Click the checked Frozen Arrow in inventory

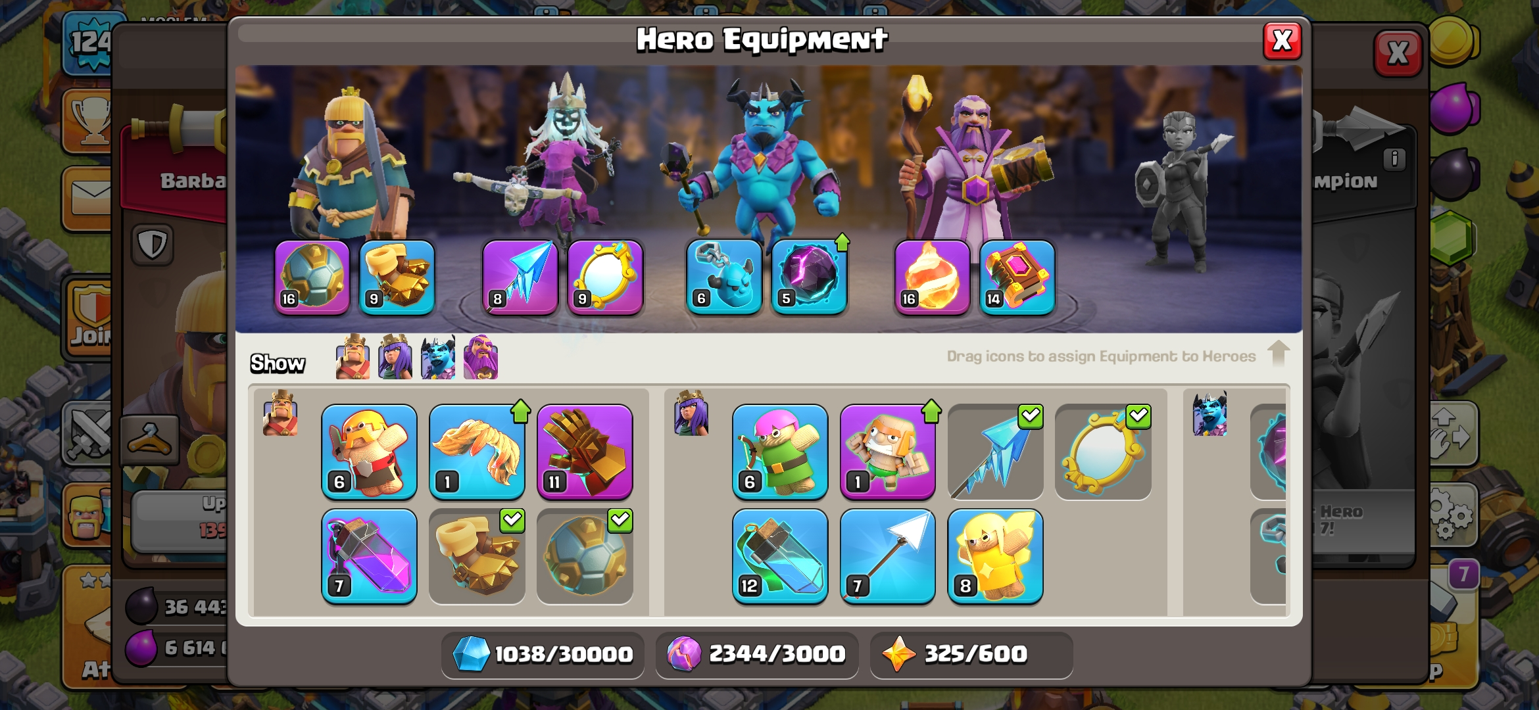(x=995, y=452)
